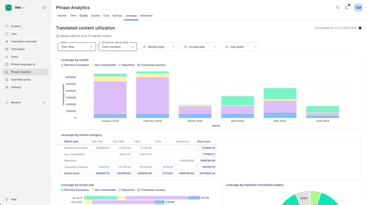This screenshot has width=367, height=205.
Task: Click the Submitter portal icon
Action: pyautogui.click(x=7, y=79)
